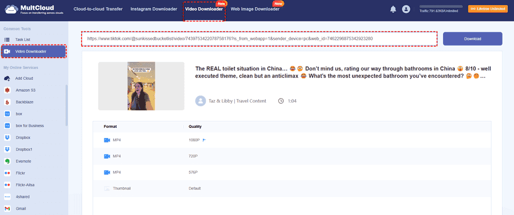The width and height of the screenshot is (514, 215).
Task: Click the Backblaze flame icon
Action: click(x=7, y=102)
